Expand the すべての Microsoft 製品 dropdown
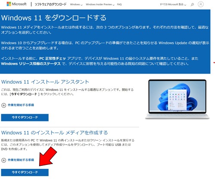The width and height of the screenshot is (215, 180). (173, 4)
